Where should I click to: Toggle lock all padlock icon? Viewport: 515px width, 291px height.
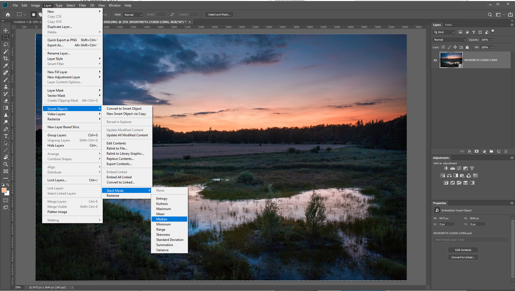tap(467, 47)
